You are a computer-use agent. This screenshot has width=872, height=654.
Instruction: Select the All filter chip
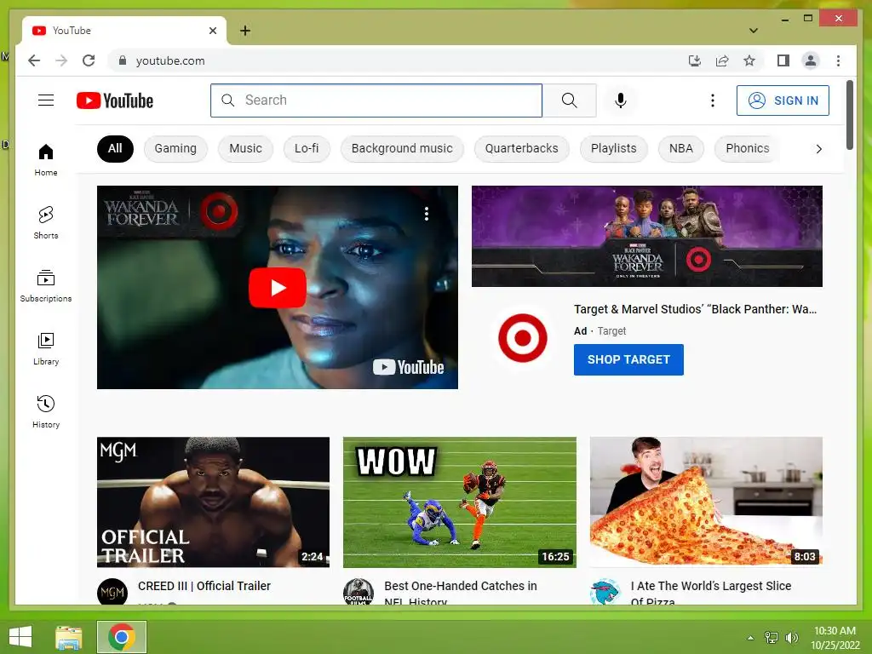tap(115, 148)
